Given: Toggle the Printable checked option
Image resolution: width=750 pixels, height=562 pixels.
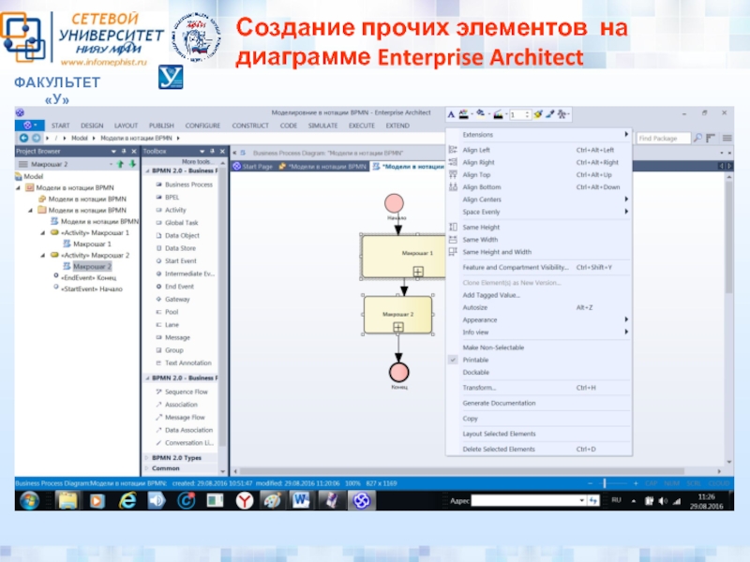Looking at the screenshot, I should tap(475, 360).
